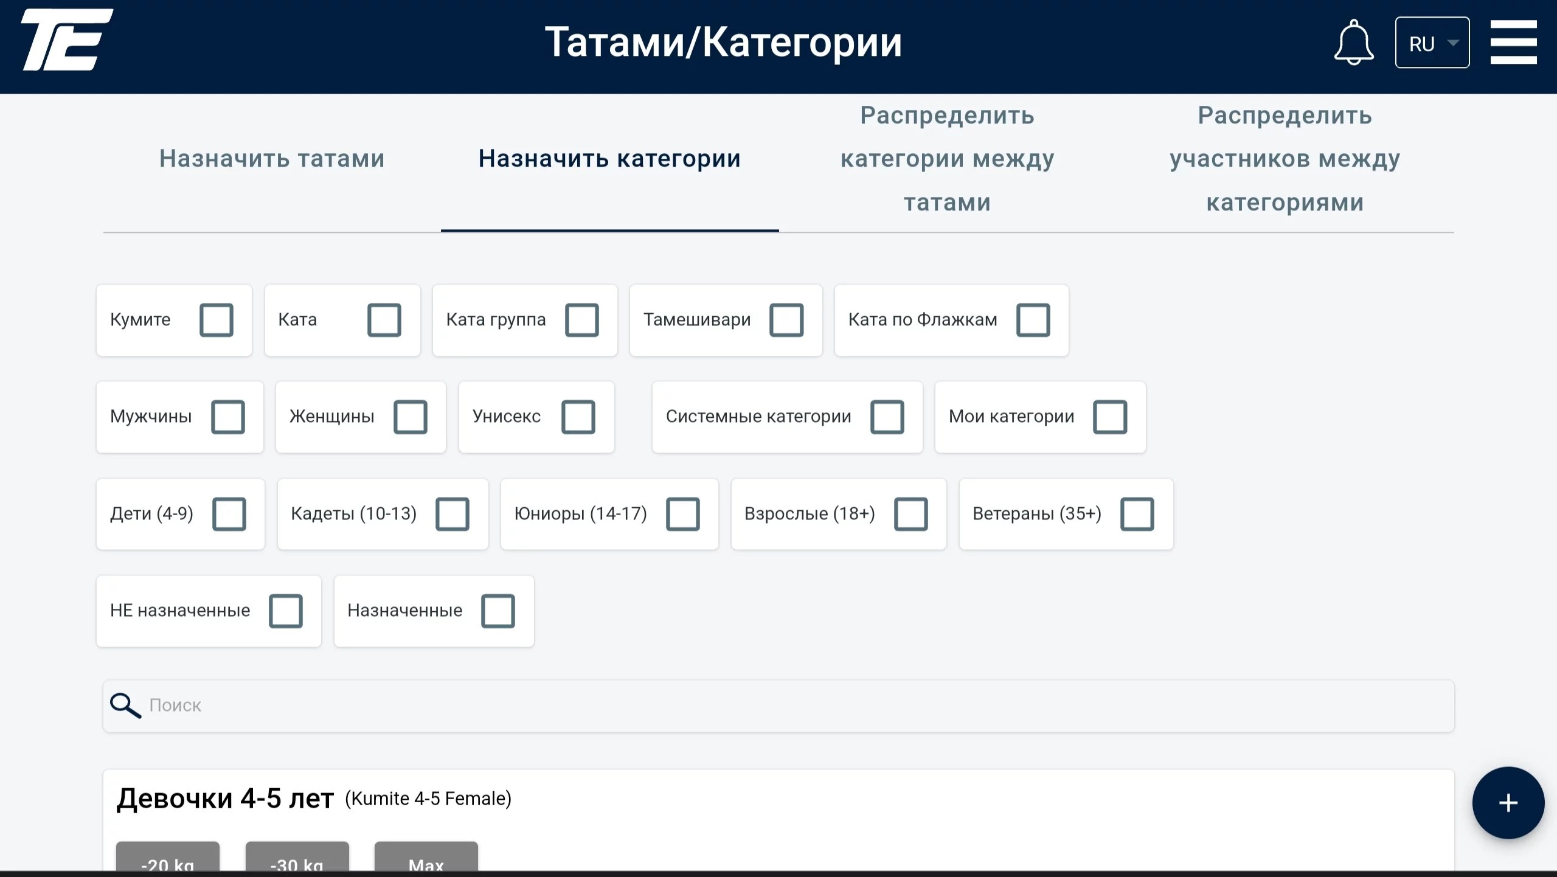Open the RU language dropdown
The height and width of the screenshot is (877, 1557).
tap(1432, 43)
